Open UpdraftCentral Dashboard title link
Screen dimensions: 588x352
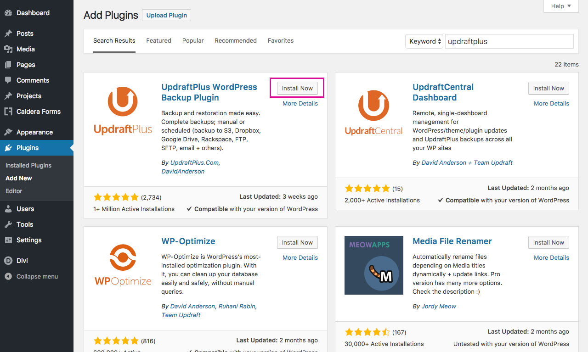443,92
